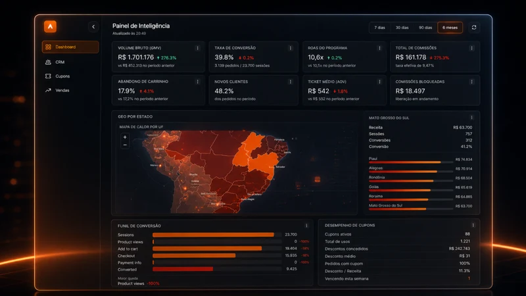Click the 17.9% cart abandonment value
This screenshot has height=296, width=526.
coord(126,91)
